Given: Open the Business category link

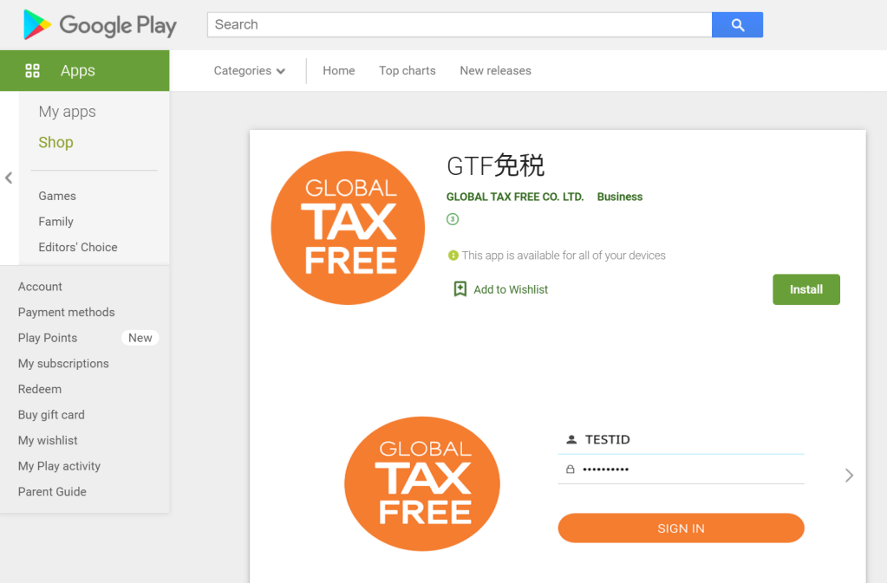Looking at the screenshot, I should tap(619, 197).
